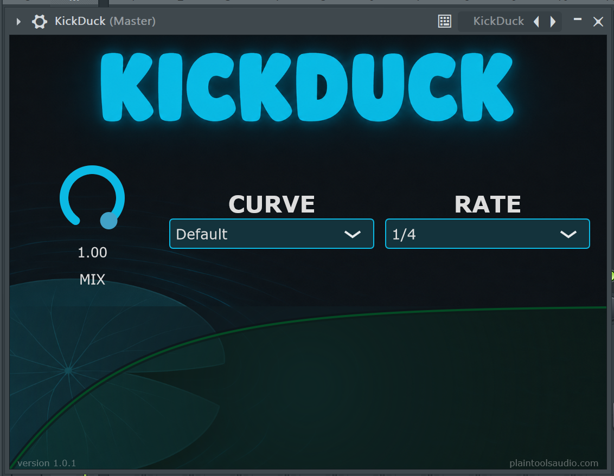Close the KickDuck plugin window
This screenshot has height=476, width=614.
[x=598, y=22]
